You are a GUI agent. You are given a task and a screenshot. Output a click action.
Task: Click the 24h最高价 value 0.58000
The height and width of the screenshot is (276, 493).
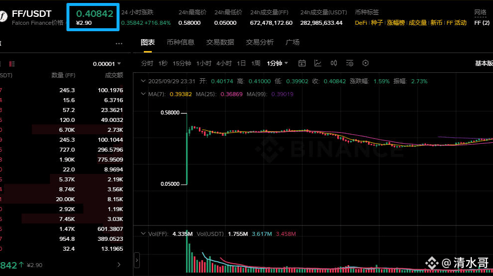click(x=189, y=23)
